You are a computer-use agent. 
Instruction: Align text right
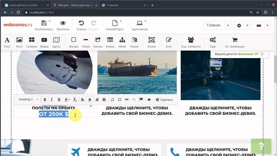tap(97, 100)
